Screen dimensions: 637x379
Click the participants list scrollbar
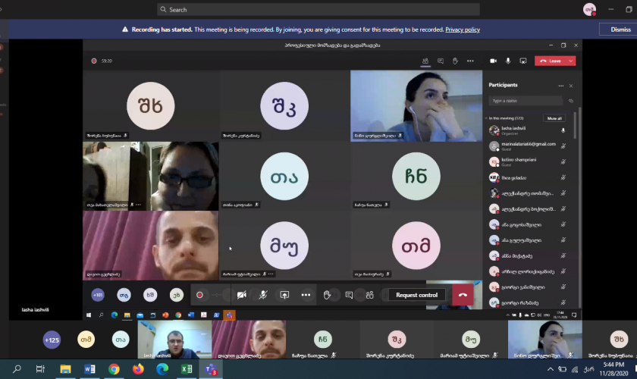(x=576, y=126)
